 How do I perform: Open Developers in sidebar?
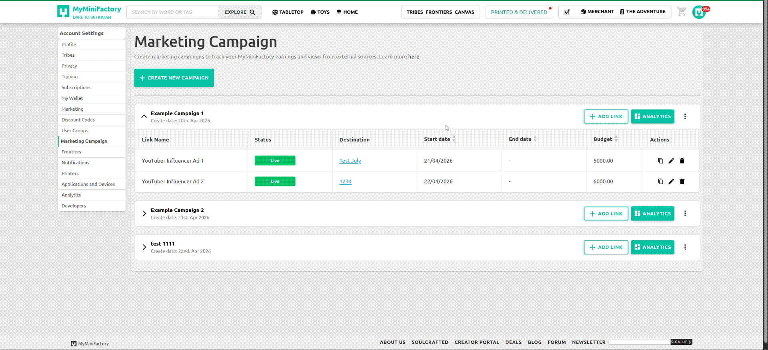[92, 206]
